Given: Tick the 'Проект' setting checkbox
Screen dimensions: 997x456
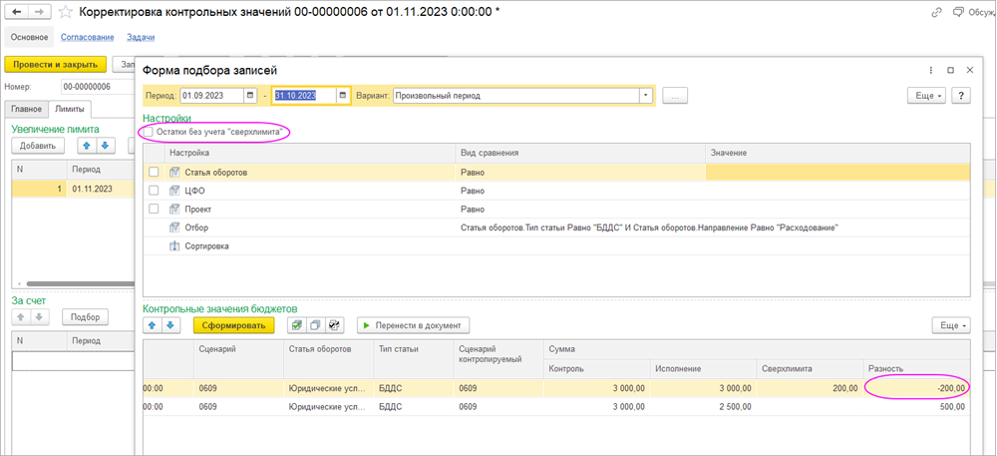Looking at the screenshot, I should [x=154, y=210].
